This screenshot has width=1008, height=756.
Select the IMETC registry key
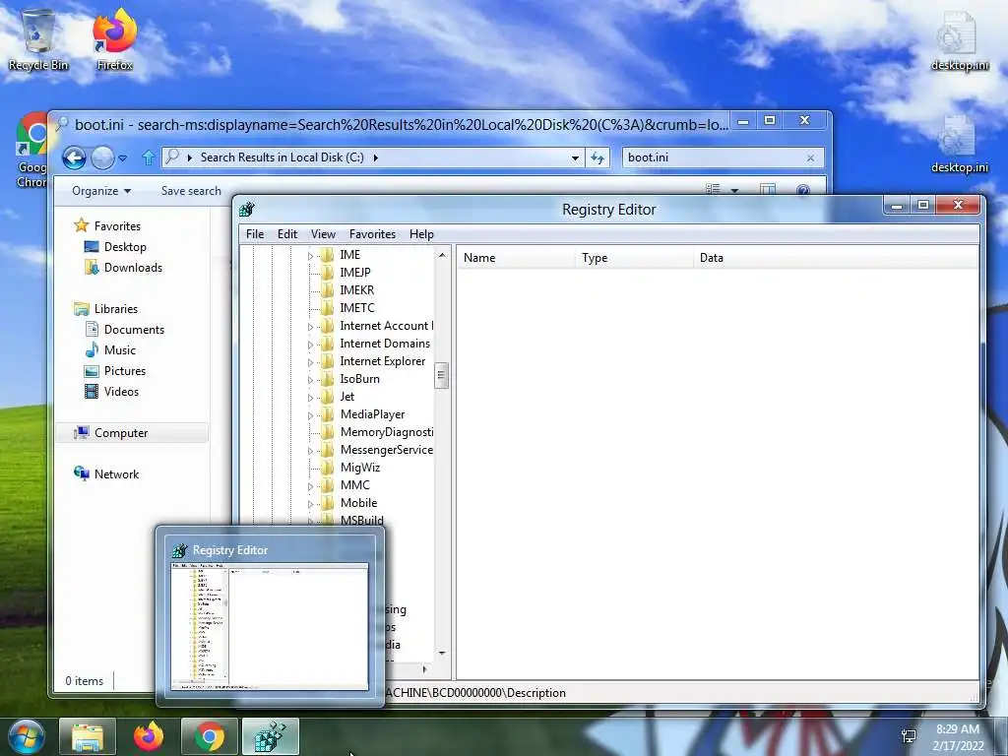(356, 308)
